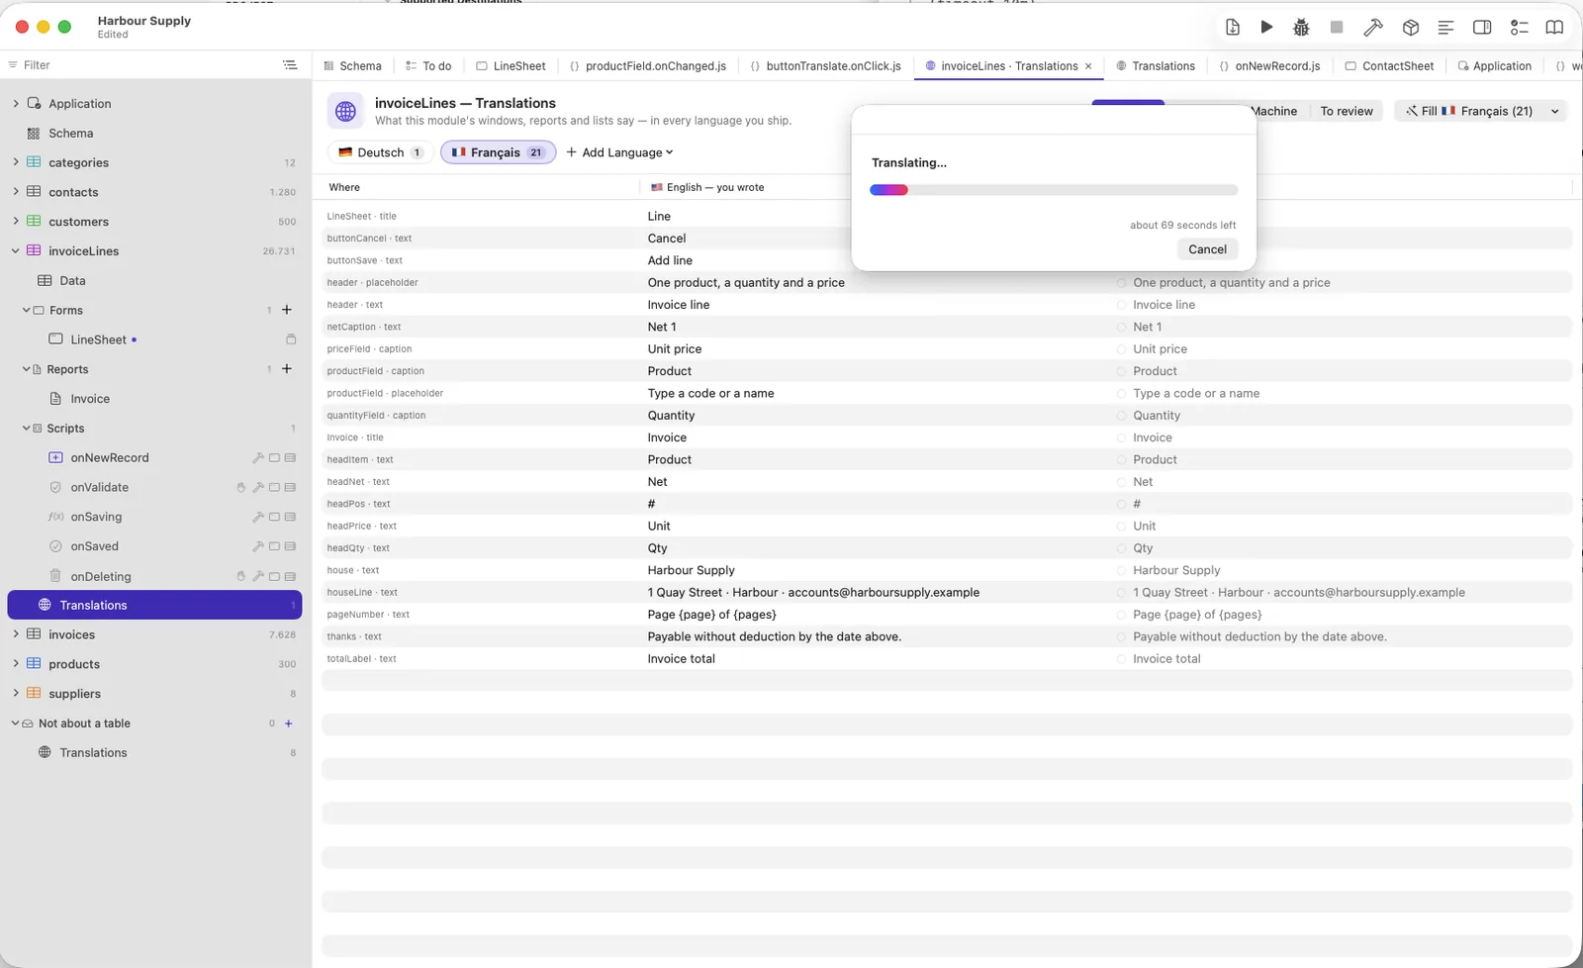Expand the Application tree node

[16, 104]
